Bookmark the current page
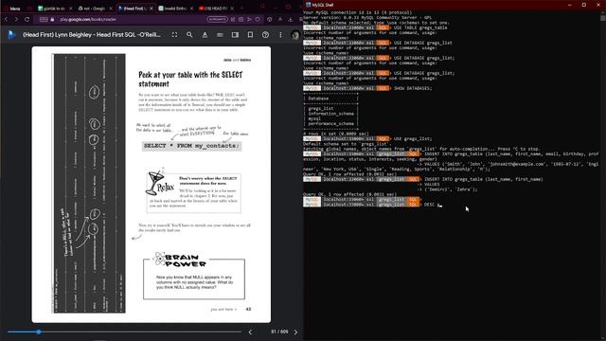The image size is (606, 341). (250, 35)
